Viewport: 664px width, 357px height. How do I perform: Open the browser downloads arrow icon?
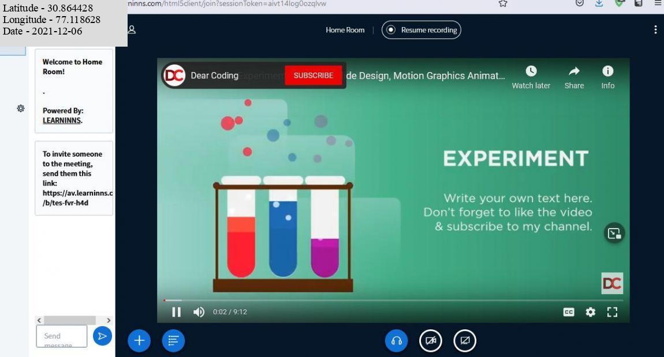click(599, 3)
